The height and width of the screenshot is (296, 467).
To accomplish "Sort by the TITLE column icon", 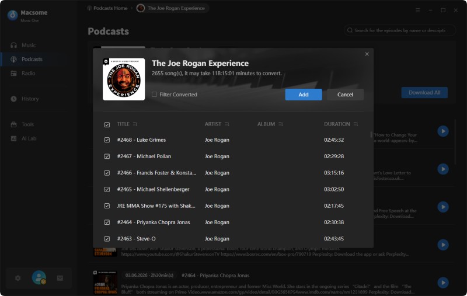I will [135, 124].
